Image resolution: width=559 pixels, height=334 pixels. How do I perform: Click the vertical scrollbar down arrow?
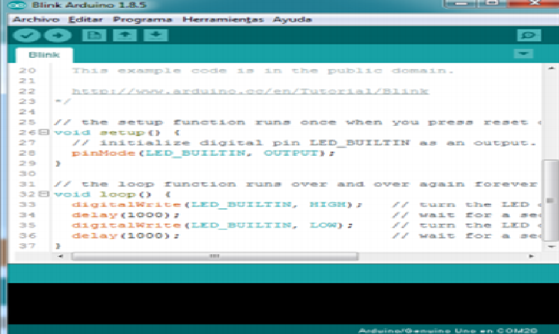pyautogui.click(x=551, y=246)
